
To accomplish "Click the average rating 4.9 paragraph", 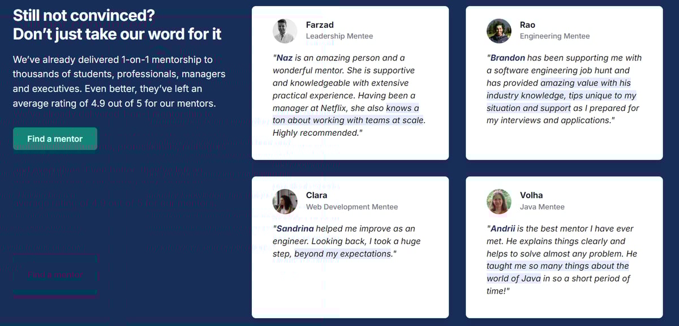I will tap(119, 81).
